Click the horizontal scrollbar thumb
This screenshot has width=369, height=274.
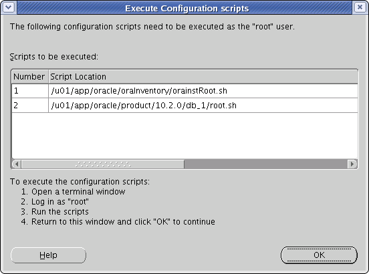click(x=102, y=164)
